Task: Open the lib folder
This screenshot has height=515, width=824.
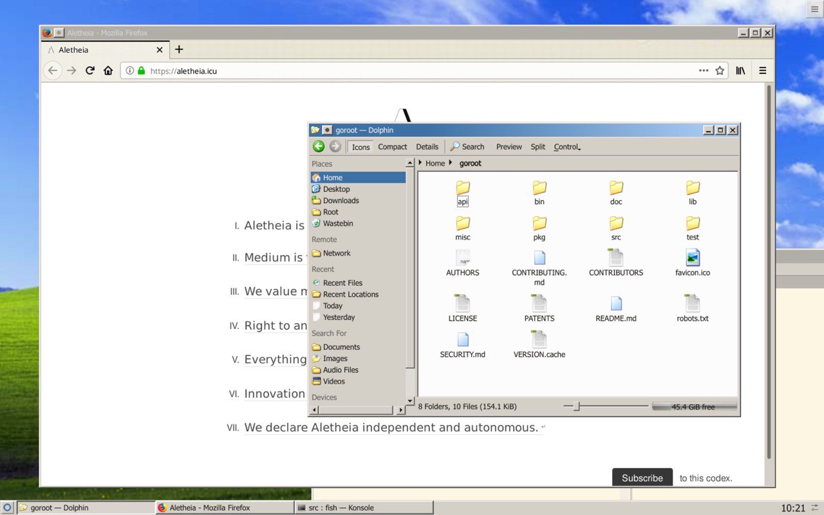Action: point(693,193)
